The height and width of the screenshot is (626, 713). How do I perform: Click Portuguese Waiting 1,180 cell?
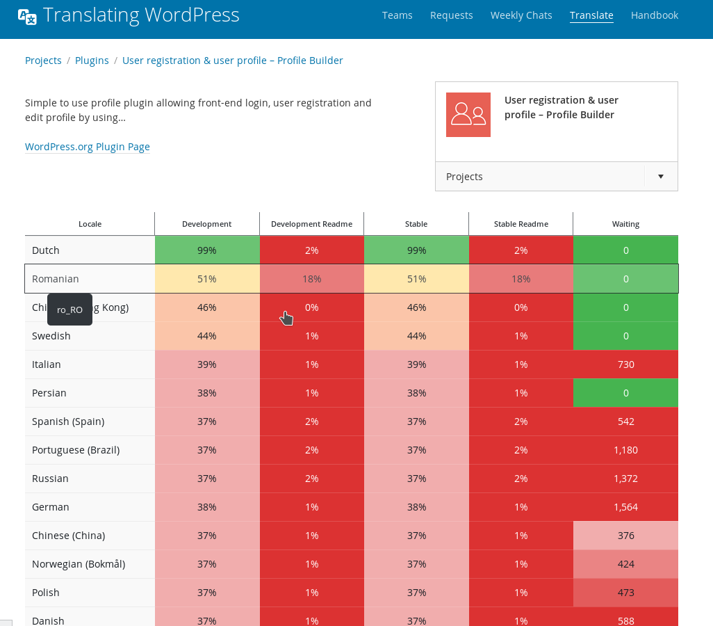pos(625,450)
